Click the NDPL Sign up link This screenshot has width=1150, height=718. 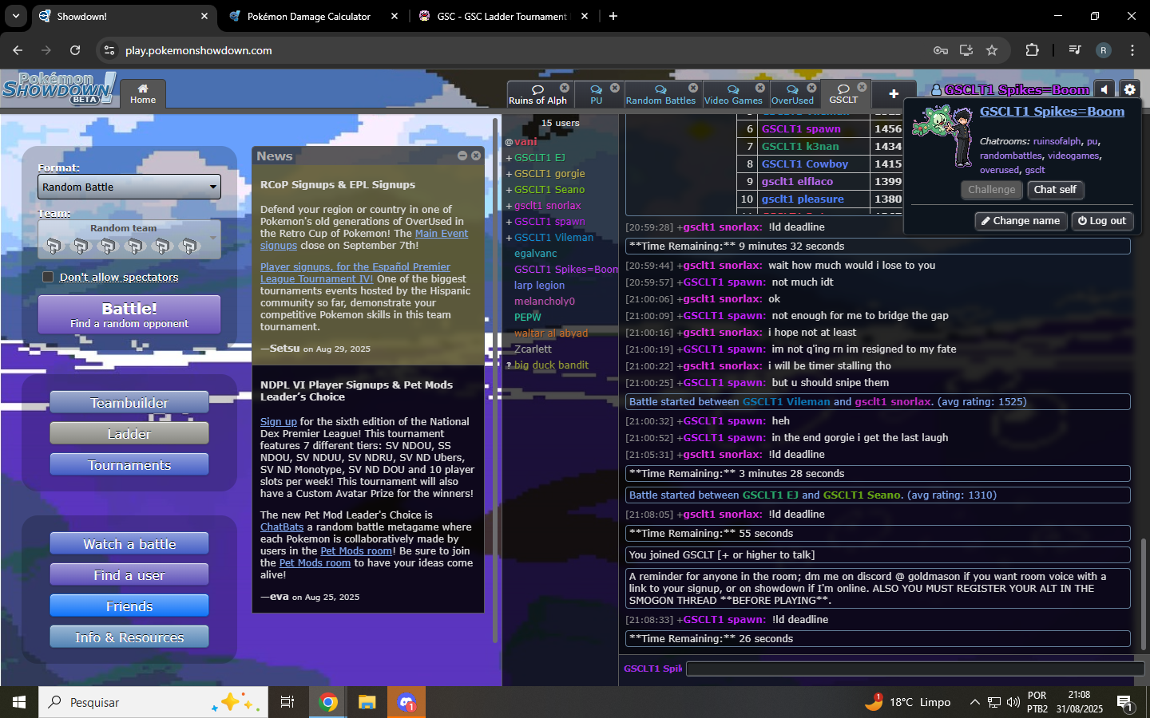279,421
